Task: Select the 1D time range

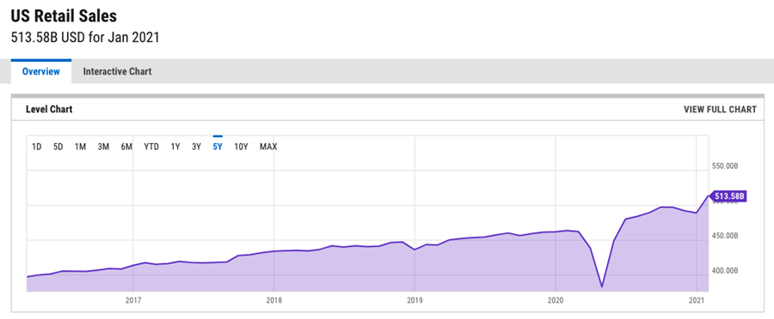Action: 36,147
